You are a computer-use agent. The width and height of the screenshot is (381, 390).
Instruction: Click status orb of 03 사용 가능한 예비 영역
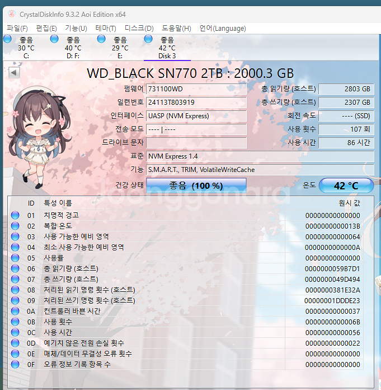tap(15, 236)
